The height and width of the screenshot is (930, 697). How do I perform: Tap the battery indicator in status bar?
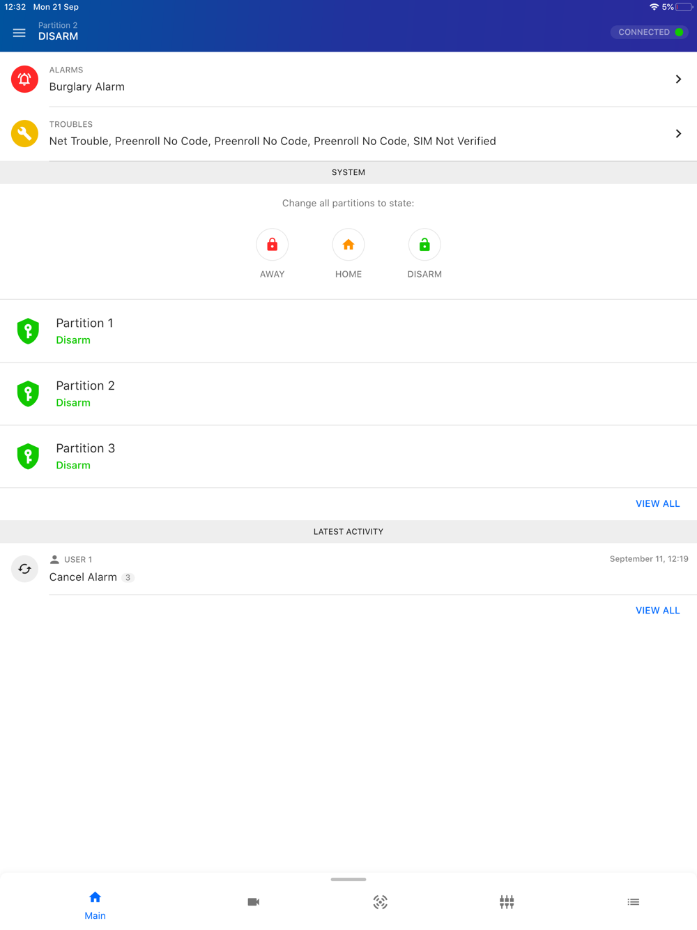(684, 7)
